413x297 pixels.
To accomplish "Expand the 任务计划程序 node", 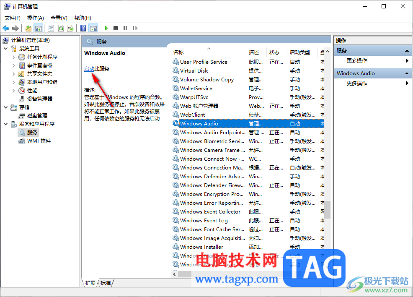I will [14, 57].
